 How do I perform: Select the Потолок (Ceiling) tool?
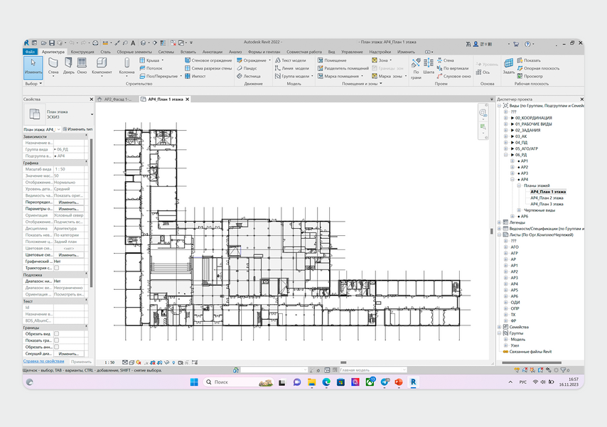[151, 68]
